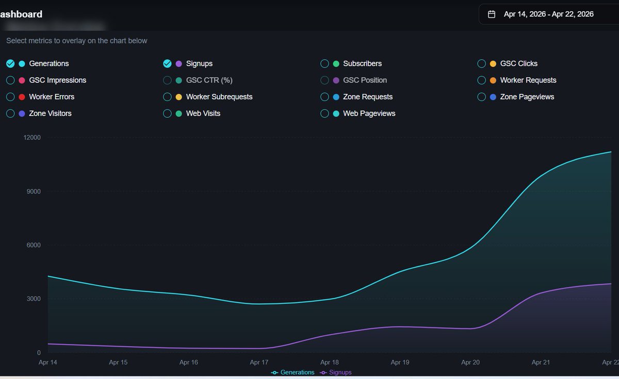Select the Web Visits checkbox
Image resolution: width=619 pixels, height=379 pixels.
coord(167,113)
